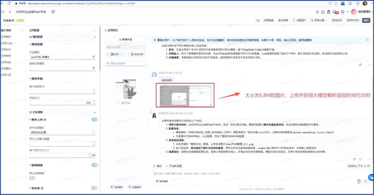The width and height of the screenshot is (374, 195).
Task: Open lookup icon in 对话模型 field
Action: click(x=93, y=57)
